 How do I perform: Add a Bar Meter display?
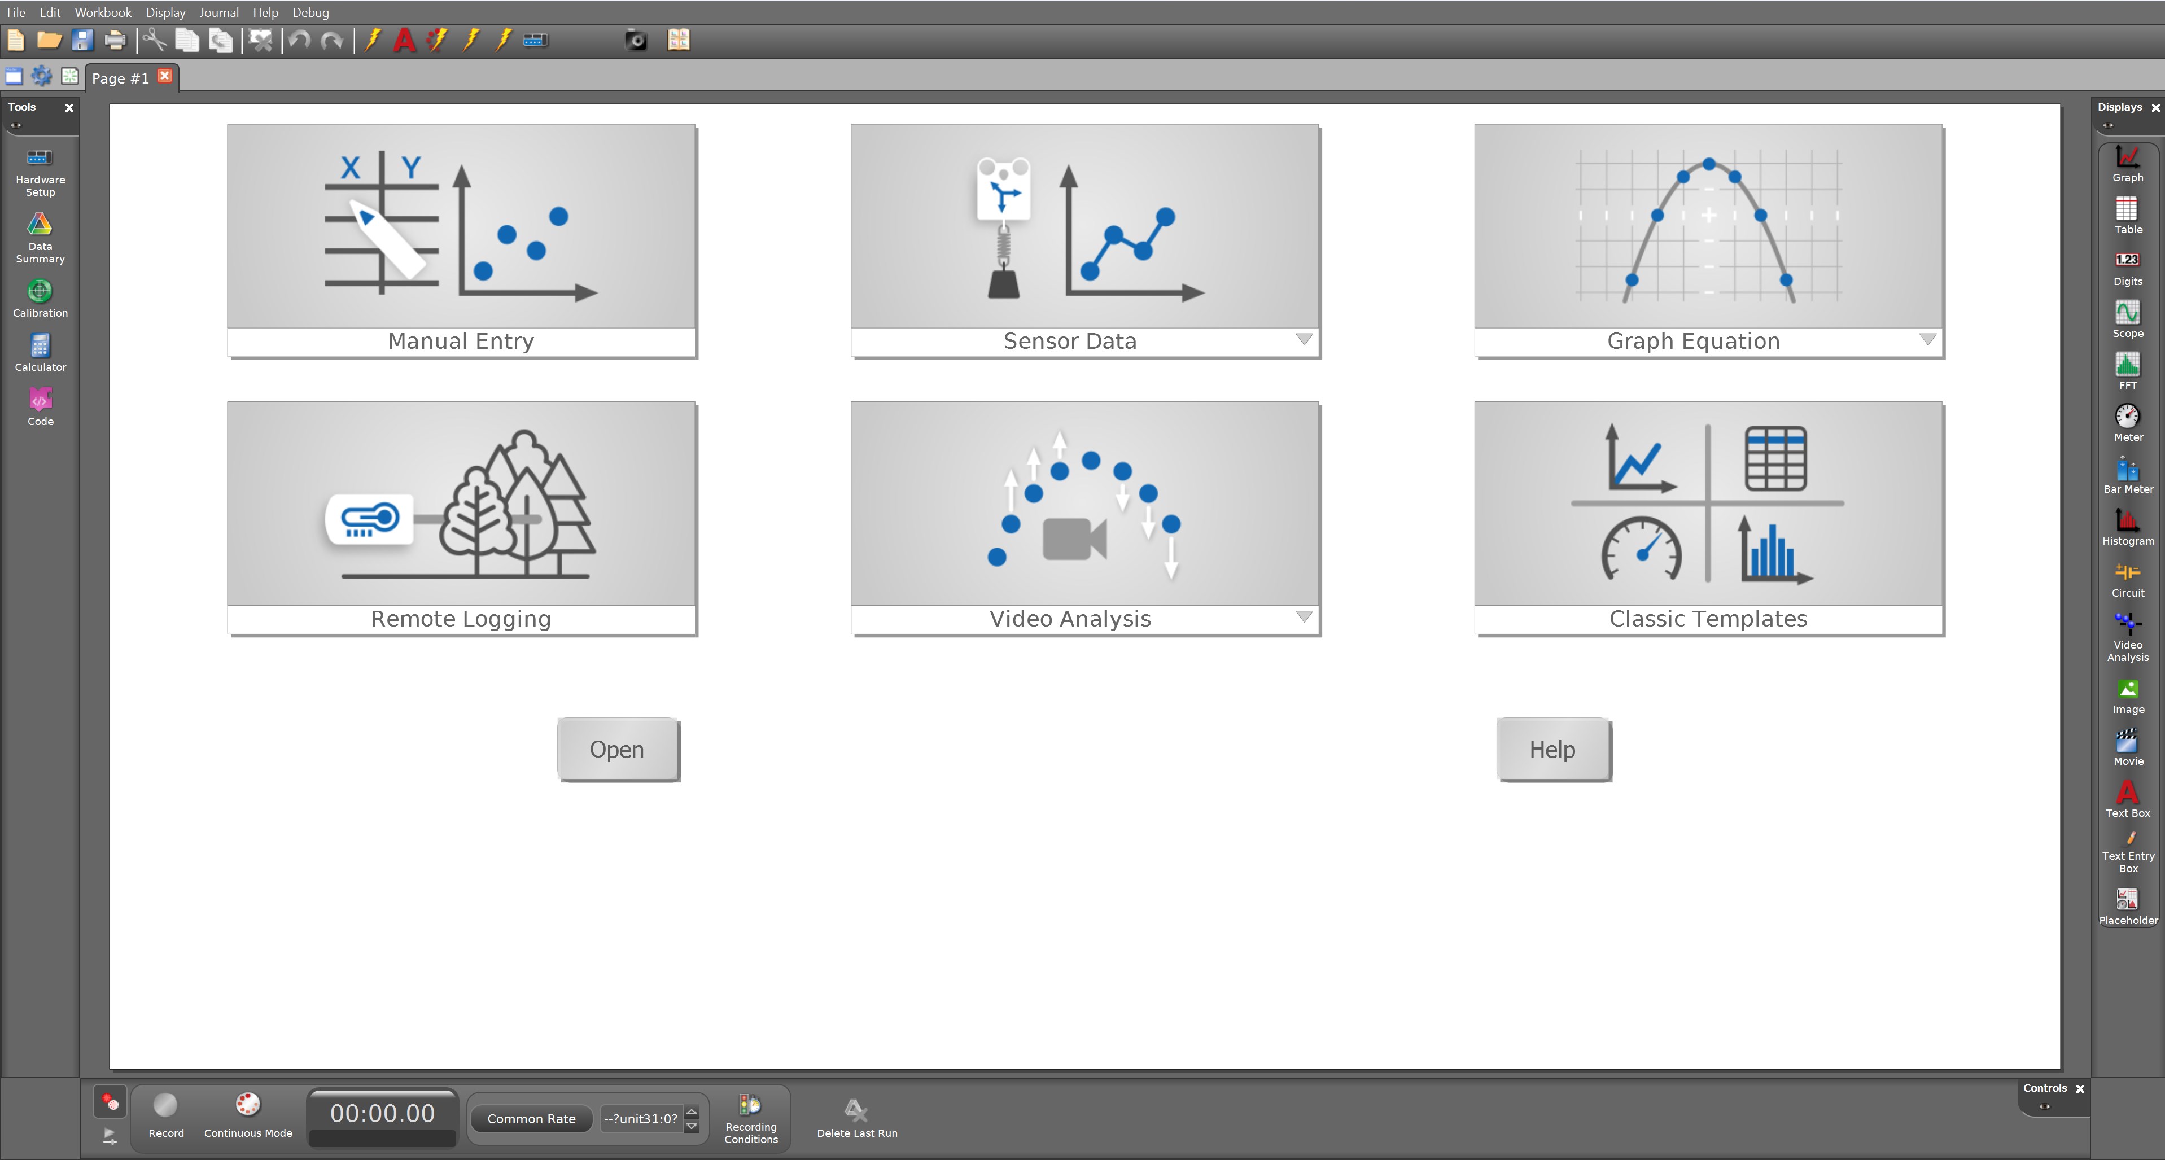[2127, 475]
